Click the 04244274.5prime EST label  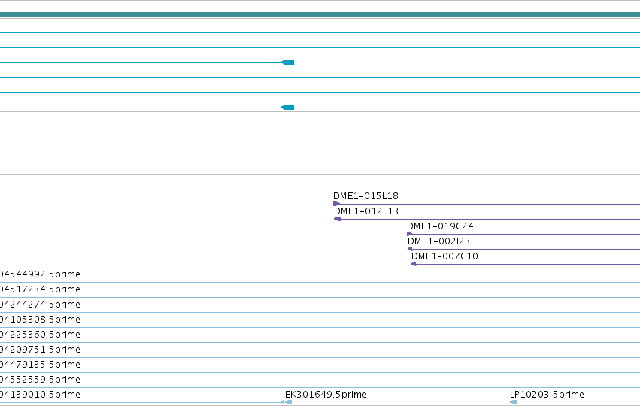(x=40, y=304)
